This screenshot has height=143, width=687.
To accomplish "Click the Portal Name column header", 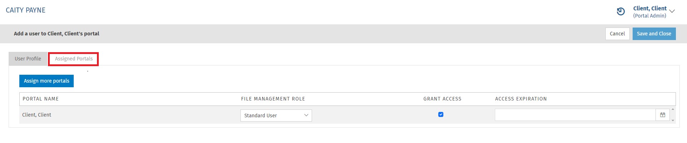I will click(41, 99).
